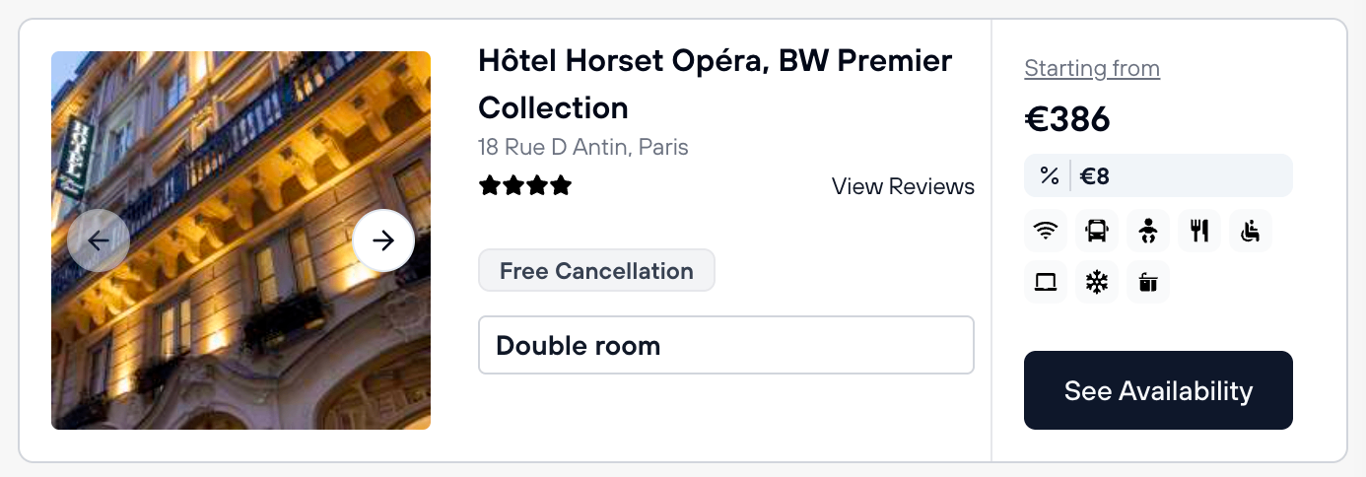
Task: Click the airport shuttle bus icon
Action: [x=1097, y=232]
